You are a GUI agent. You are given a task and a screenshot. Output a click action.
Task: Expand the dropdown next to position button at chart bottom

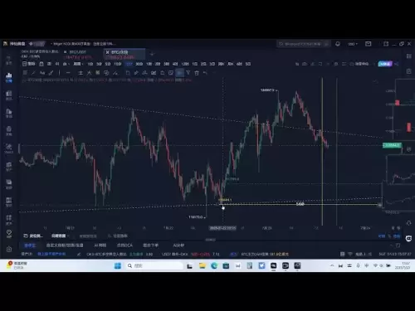(x=60, y=236)
